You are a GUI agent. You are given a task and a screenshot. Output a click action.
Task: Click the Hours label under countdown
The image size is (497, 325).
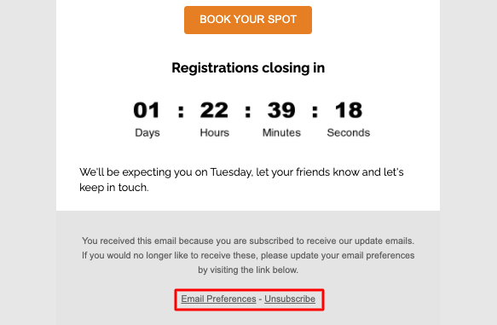click(x=215, y=132)
